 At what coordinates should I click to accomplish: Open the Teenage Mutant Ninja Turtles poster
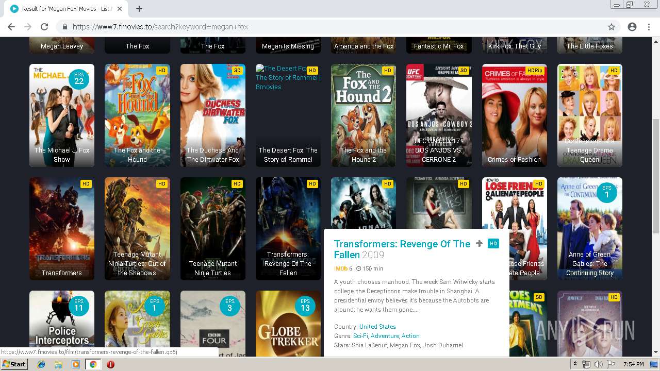tap(212, 229)
